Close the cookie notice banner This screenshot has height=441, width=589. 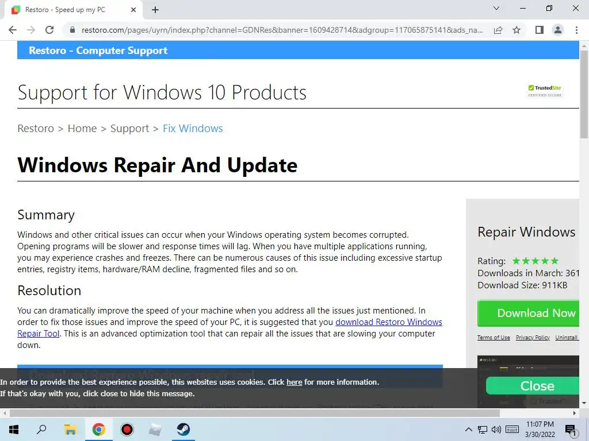[x=533, y=386]
